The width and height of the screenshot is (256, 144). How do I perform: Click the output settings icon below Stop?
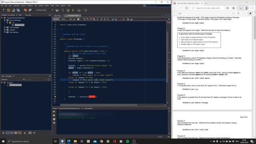54,123
